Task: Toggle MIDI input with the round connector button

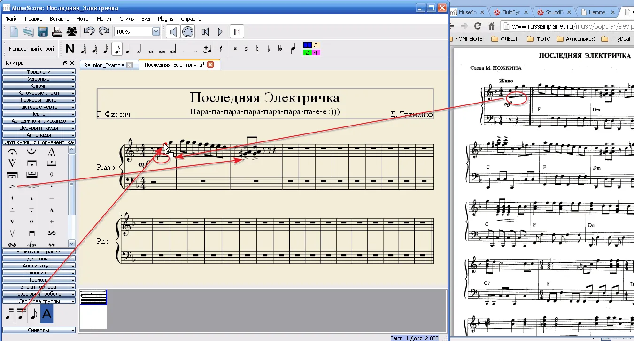Action: pyautogui.click(x=187, y=32)
